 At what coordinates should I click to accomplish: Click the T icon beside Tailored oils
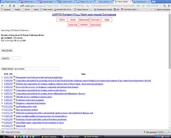tap(14, 126)
